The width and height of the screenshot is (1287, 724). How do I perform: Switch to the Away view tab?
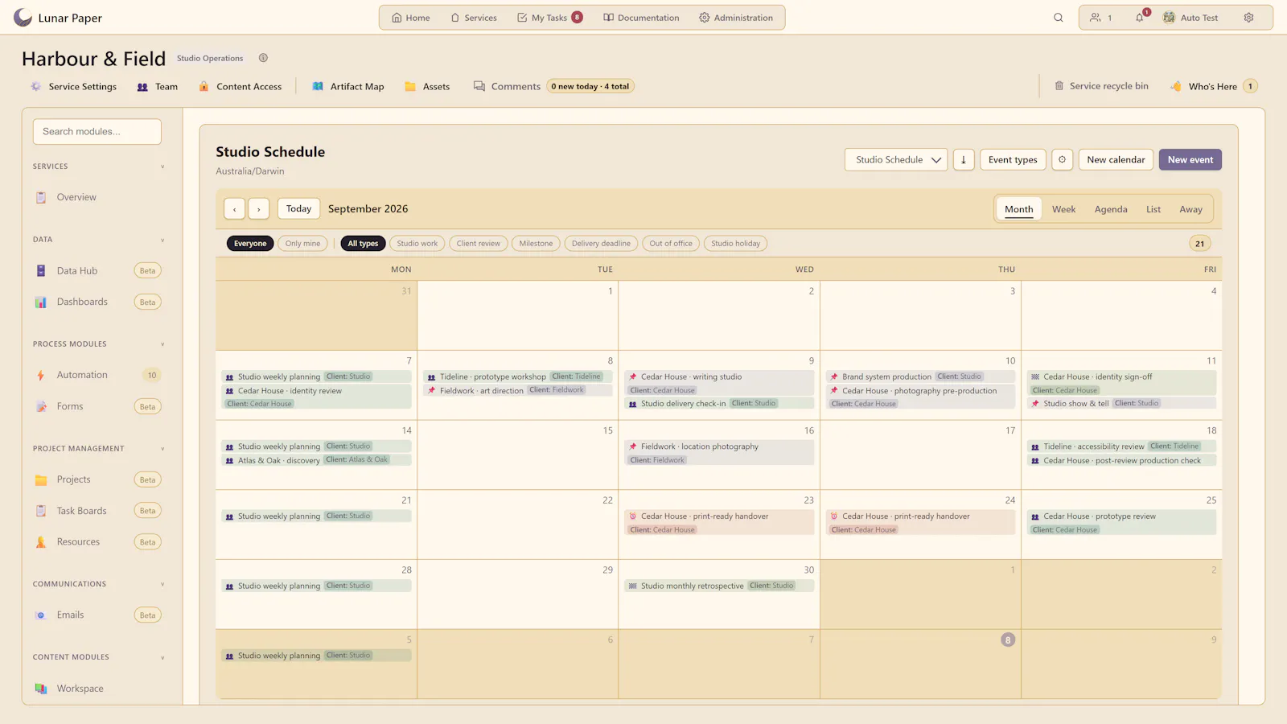pos(1190,209)
